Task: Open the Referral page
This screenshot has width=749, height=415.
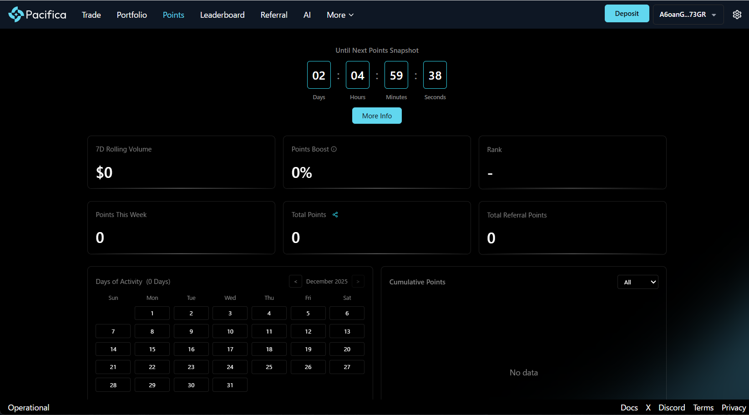Action: coord(273,15)
